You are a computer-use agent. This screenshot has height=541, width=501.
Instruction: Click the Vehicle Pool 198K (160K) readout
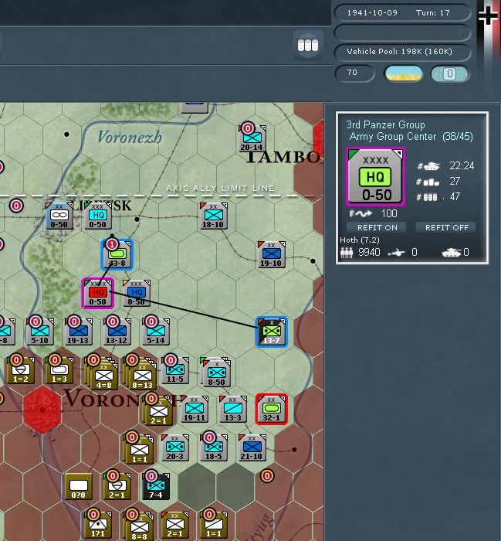[x=401, y=52]
